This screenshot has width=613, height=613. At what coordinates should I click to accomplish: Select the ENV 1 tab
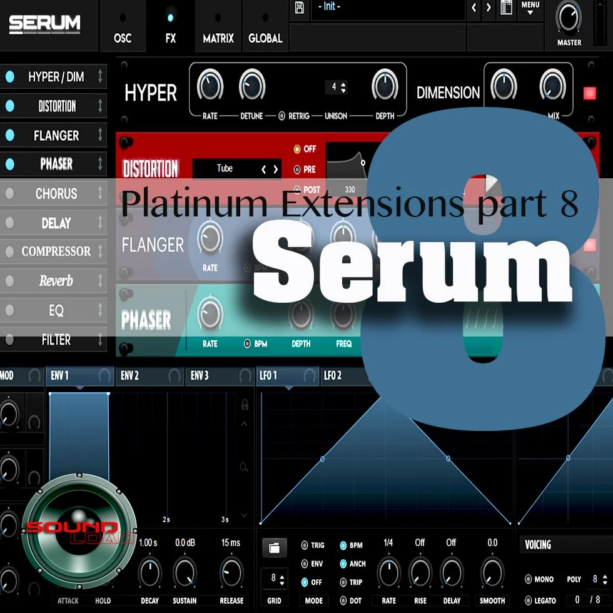coord(80,376)
